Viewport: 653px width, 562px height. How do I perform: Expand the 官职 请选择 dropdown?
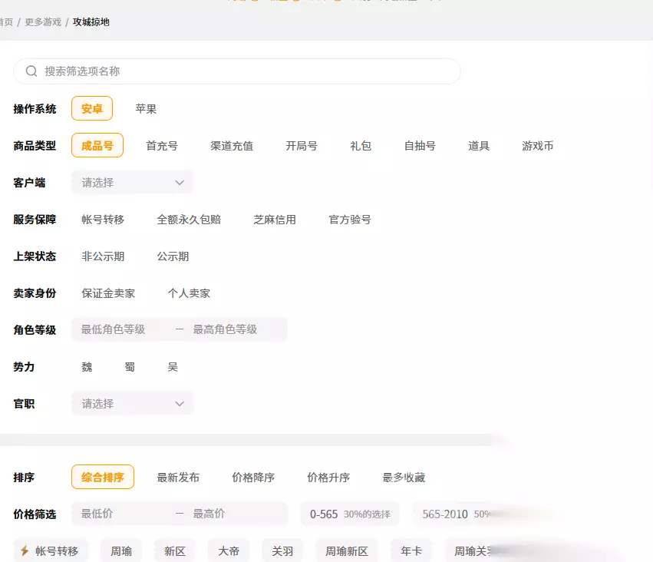coord(133,404)
